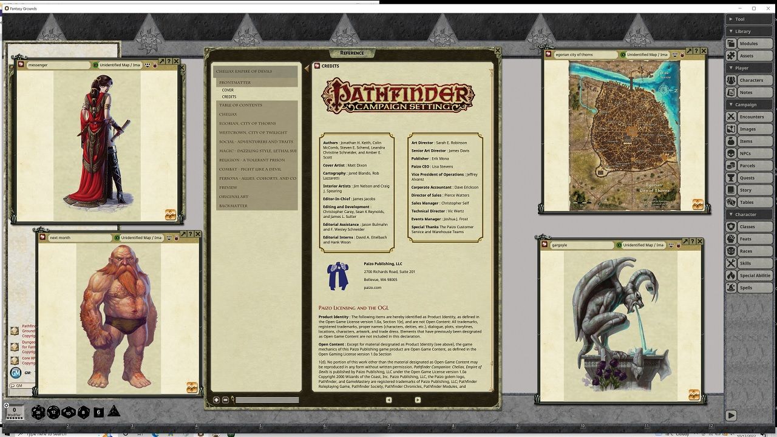The height and width of the screenshot is (437, 777).
Task: Click the NPCs skull icon
Action: coord(731,154)
